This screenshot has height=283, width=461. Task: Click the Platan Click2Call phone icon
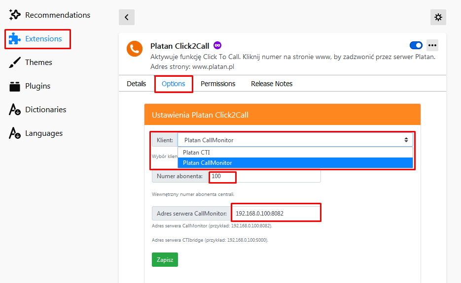click(x=135, y=49)
